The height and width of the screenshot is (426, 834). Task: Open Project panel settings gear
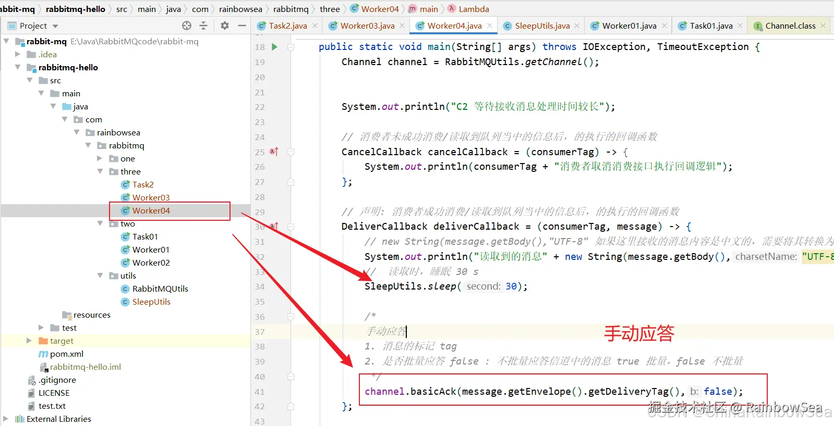225,26
